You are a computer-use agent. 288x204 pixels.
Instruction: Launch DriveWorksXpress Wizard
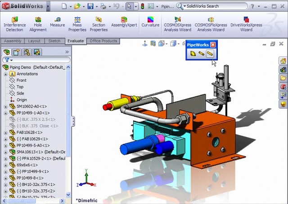[x=246, y=24]
